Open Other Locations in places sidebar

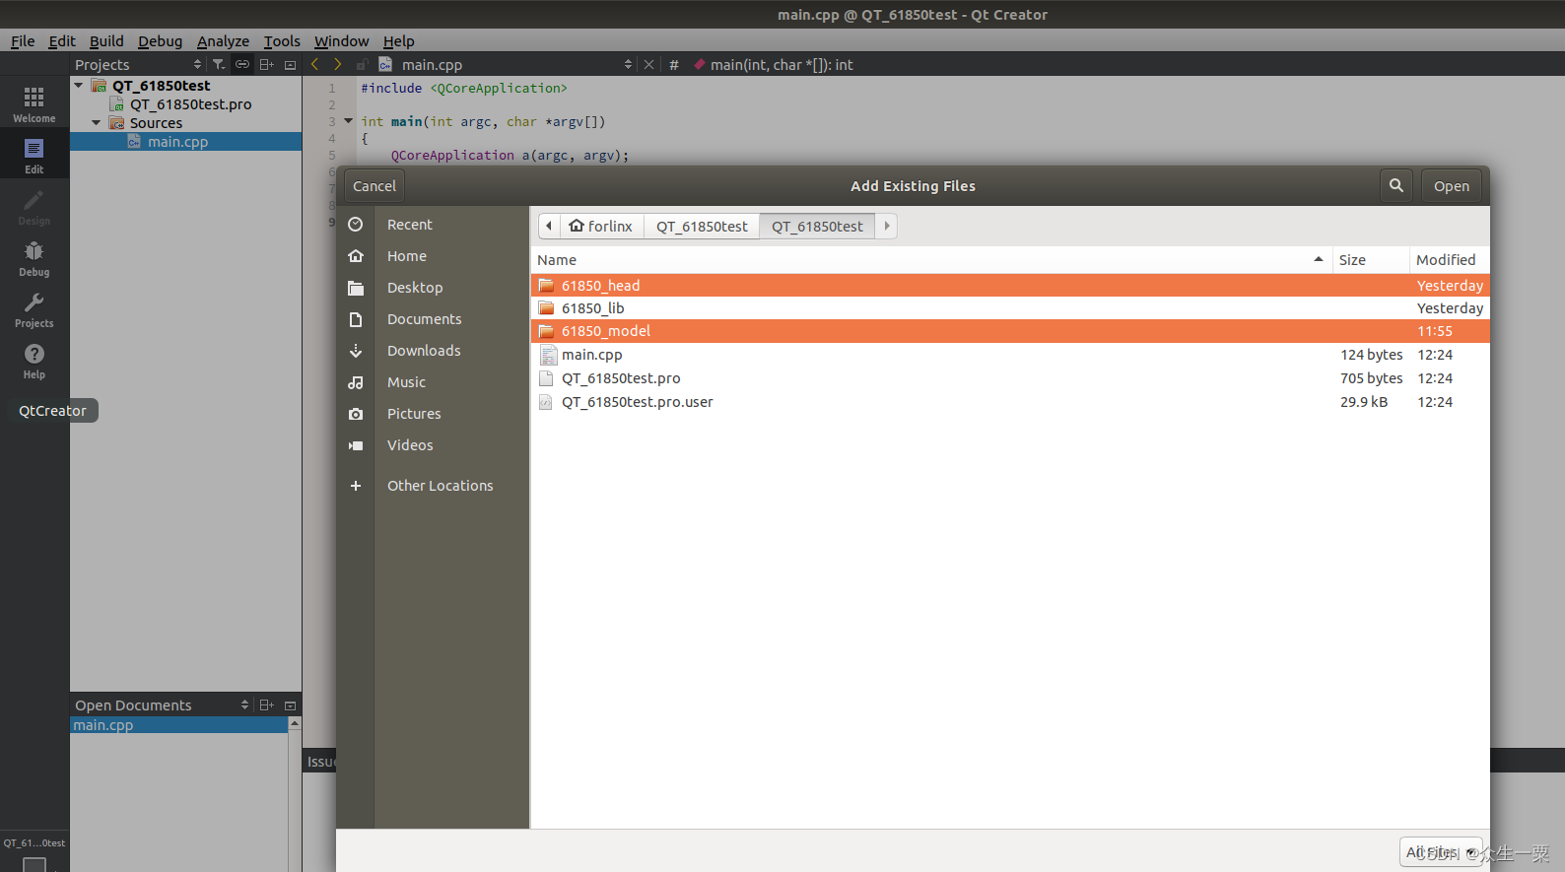[x=440, y=486]
